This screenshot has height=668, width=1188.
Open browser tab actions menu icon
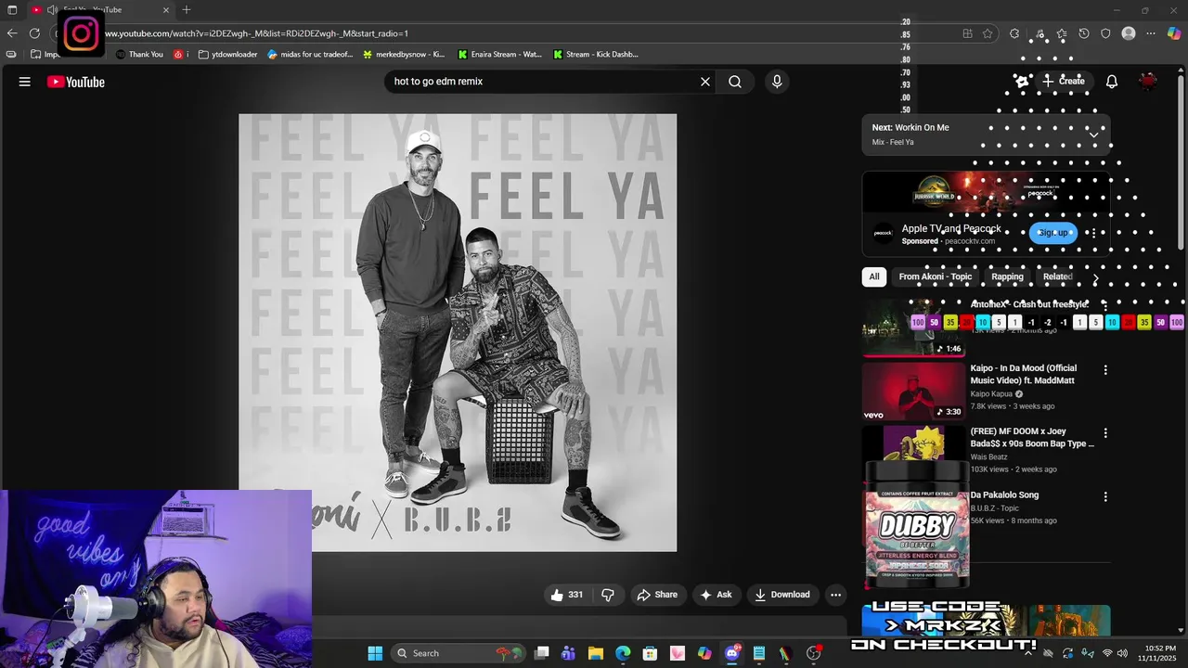point(12,10)
